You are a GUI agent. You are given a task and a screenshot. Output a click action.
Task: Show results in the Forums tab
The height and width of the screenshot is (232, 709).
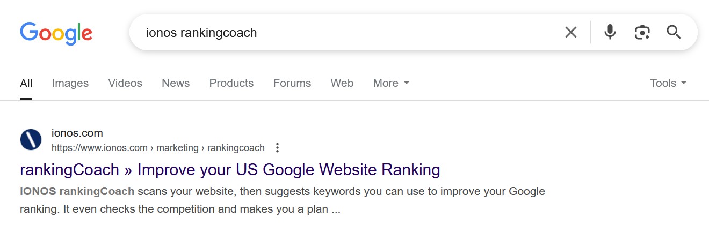[292, 83]
